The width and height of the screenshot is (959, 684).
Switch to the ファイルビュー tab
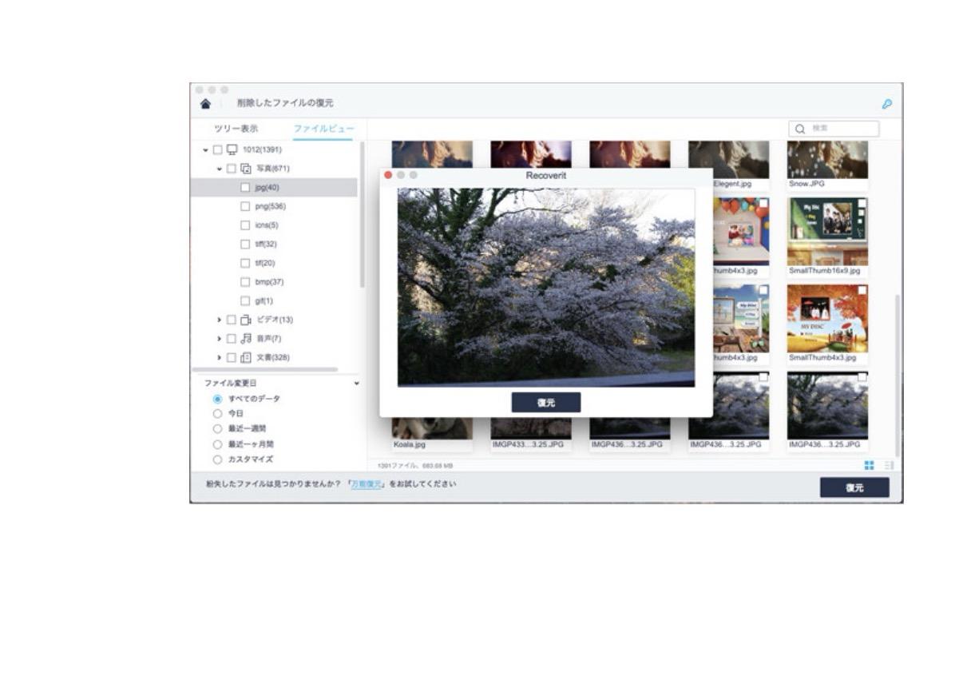click(323, 129)
